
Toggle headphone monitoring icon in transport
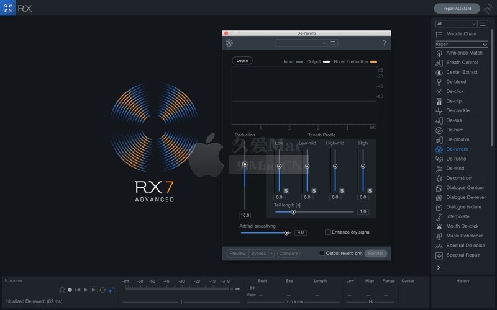[62, 290]
